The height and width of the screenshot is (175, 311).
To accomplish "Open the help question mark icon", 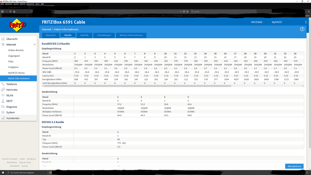I will [302, 29].
